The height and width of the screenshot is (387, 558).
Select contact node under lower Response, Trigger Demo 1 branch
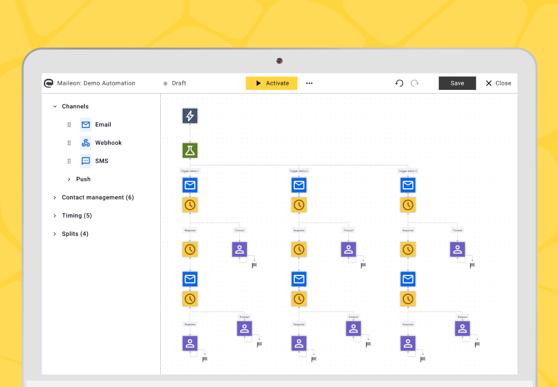click(x=190, y=343)
